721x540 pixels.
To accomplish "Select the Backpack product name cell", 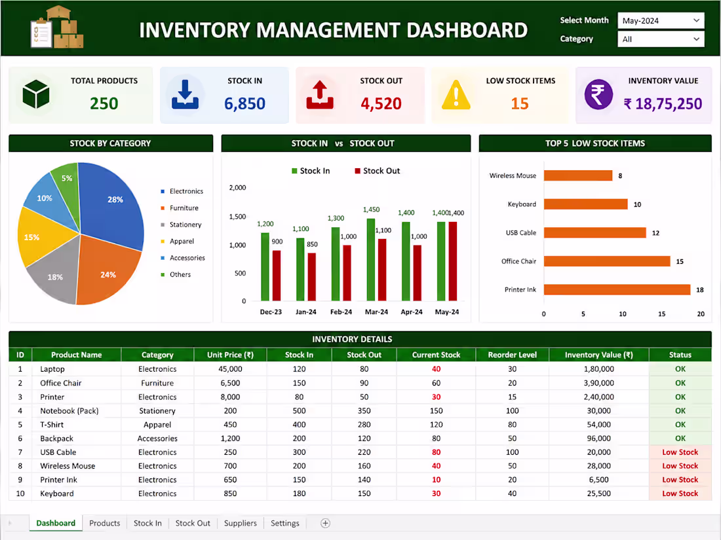I will coord(76,438).
